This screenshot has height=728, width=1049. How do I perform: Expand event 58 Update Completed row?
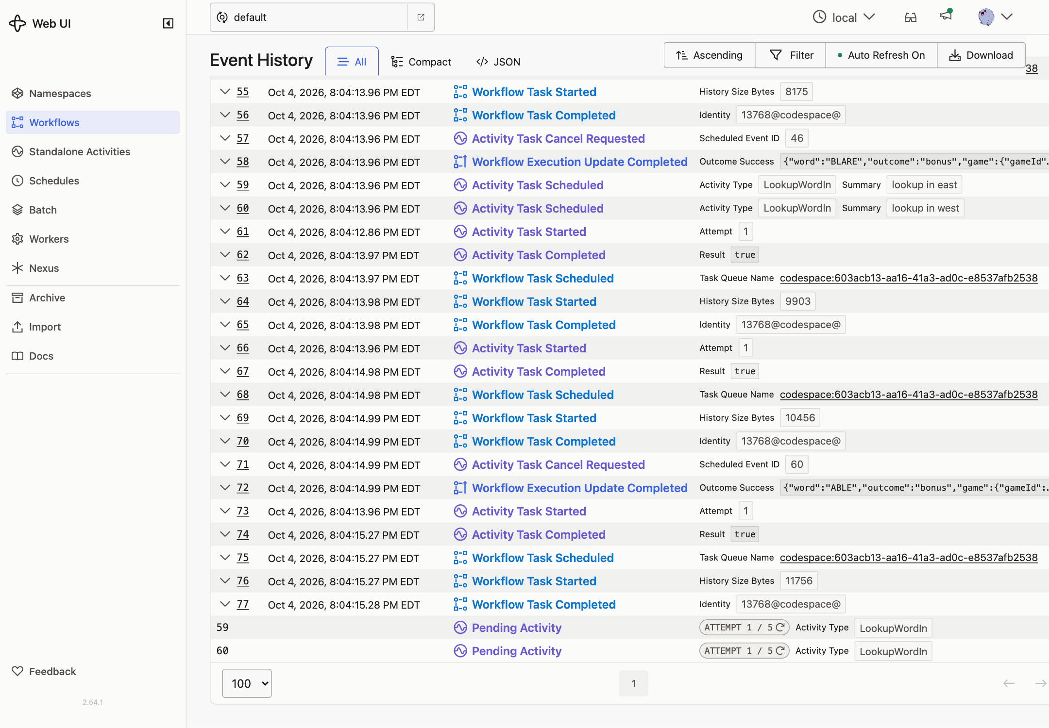[225, 162]
